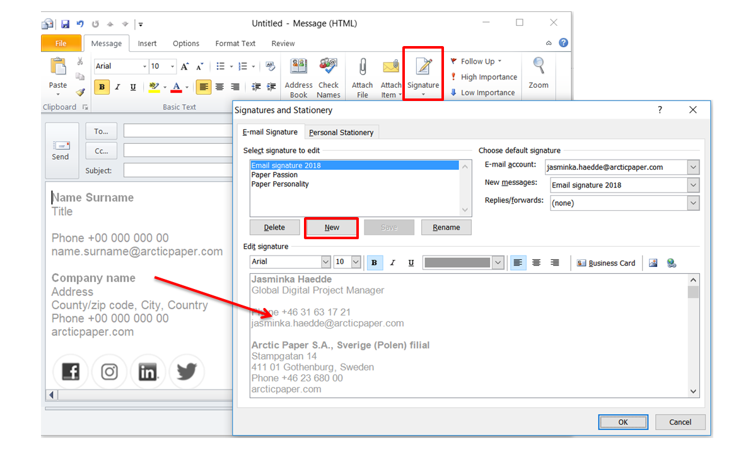The width and height of the screenshot is (741, 450).
Task: Click the Send button
Action: (61, 150)
